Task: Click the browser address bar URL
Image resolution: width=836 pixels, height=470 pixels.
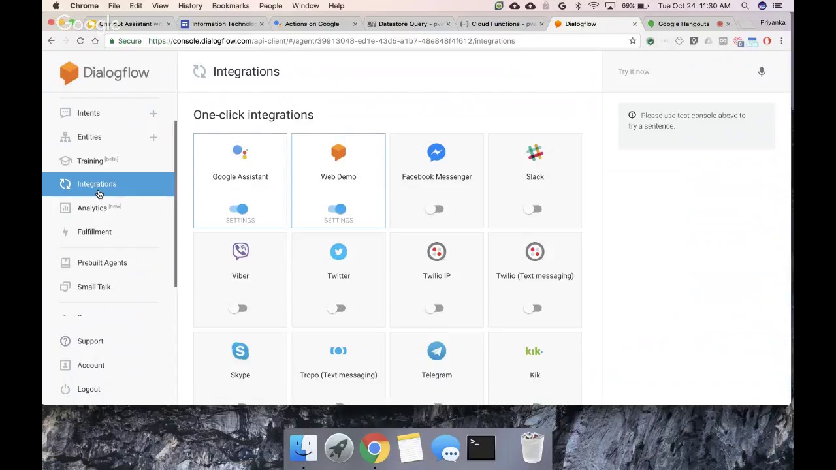Action: point(331,40)
